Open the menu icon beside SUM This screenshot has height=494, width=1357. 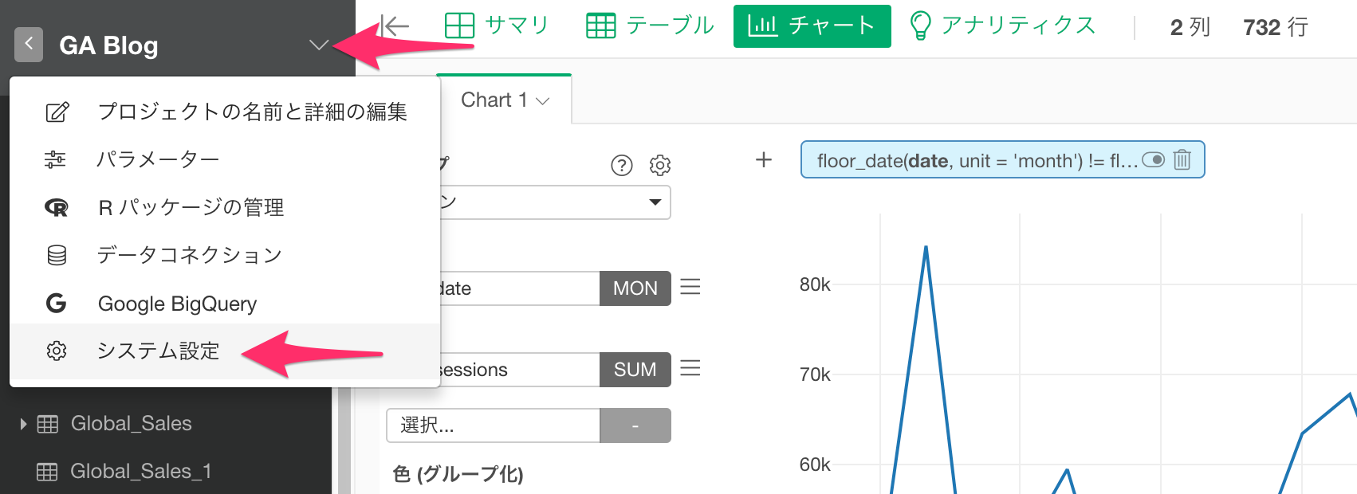pyautogui.click(x=690, y=368)
